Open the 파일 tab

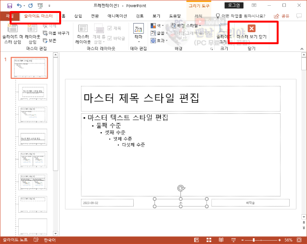(x=10, y=16)
